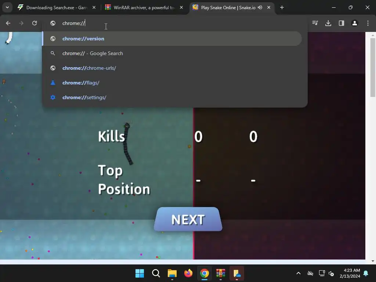
Task: Click the scrollbar down arrow
Action: click(x=373, y=261)
